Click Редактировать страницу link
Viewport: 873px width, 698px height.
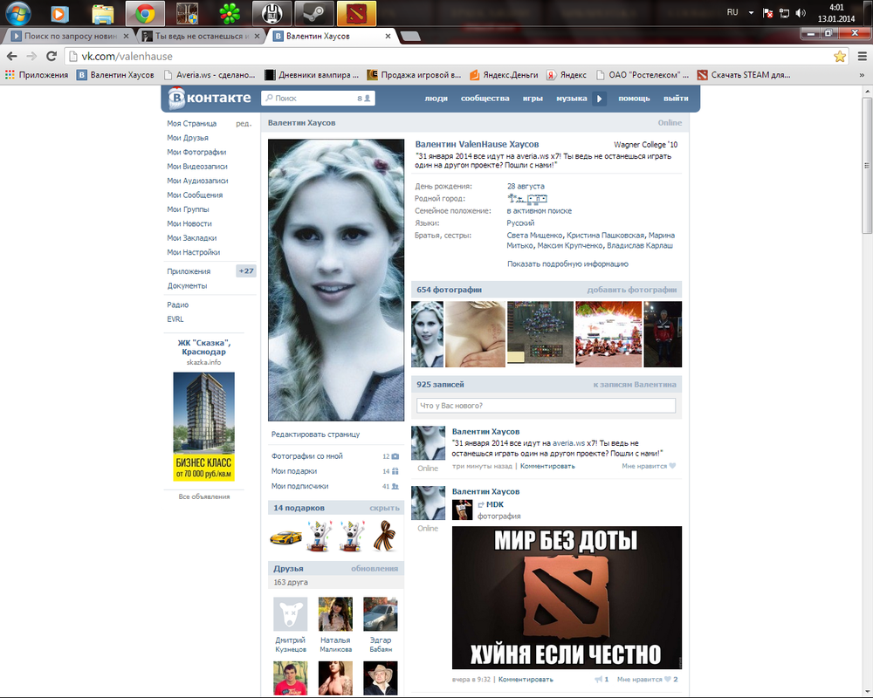[x=315, y=434]
